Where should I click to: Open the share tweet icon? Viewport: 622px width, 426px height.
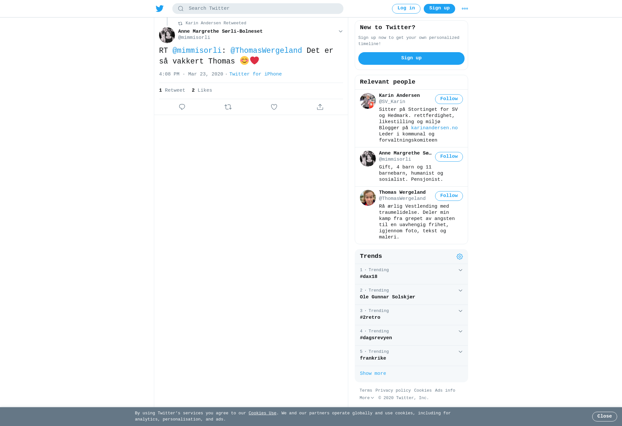[x=320, y=107]
